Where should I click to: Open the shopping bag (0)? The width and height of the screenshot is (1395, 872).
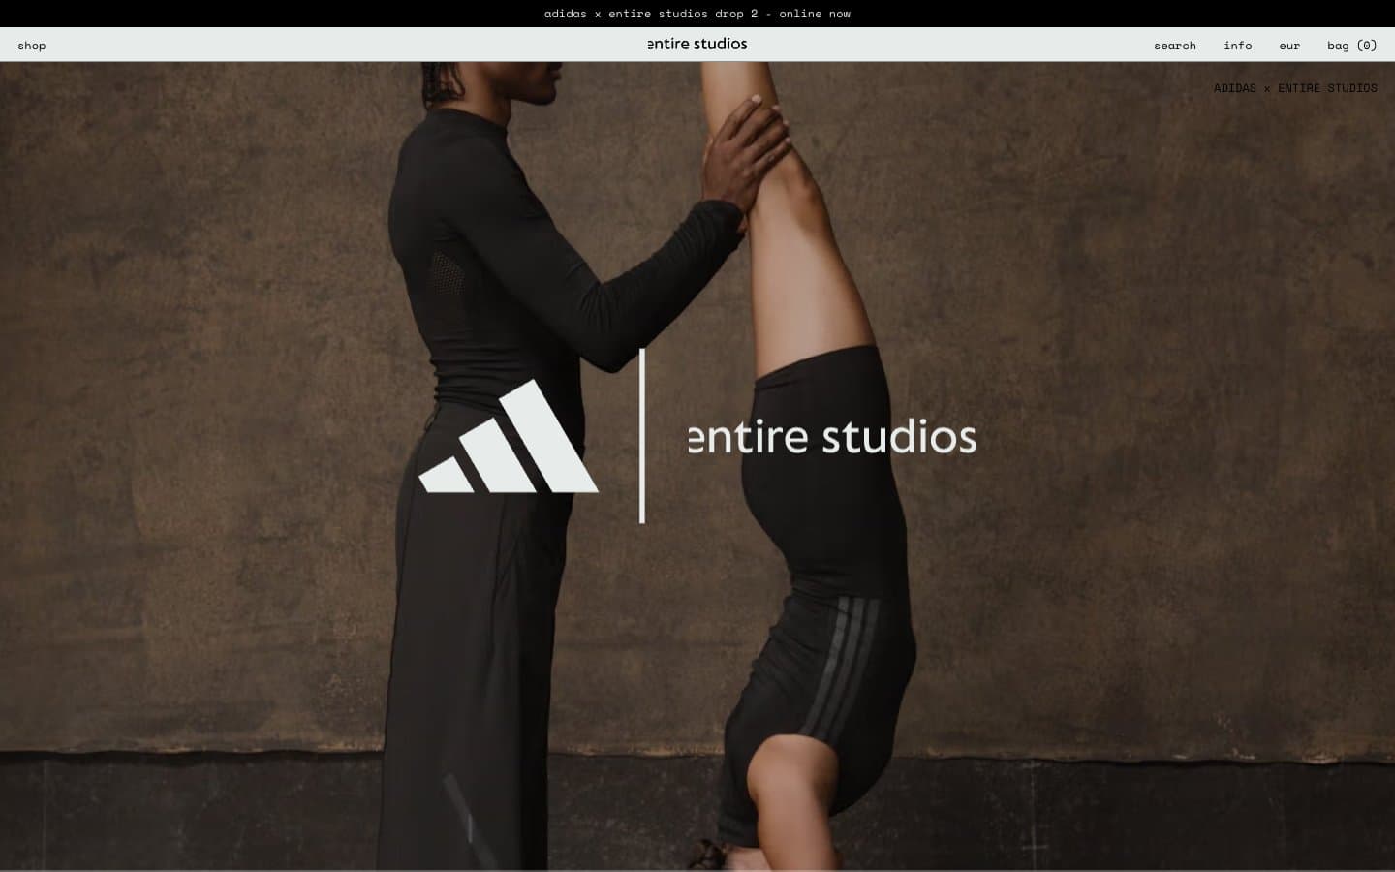coord(1352,46)
